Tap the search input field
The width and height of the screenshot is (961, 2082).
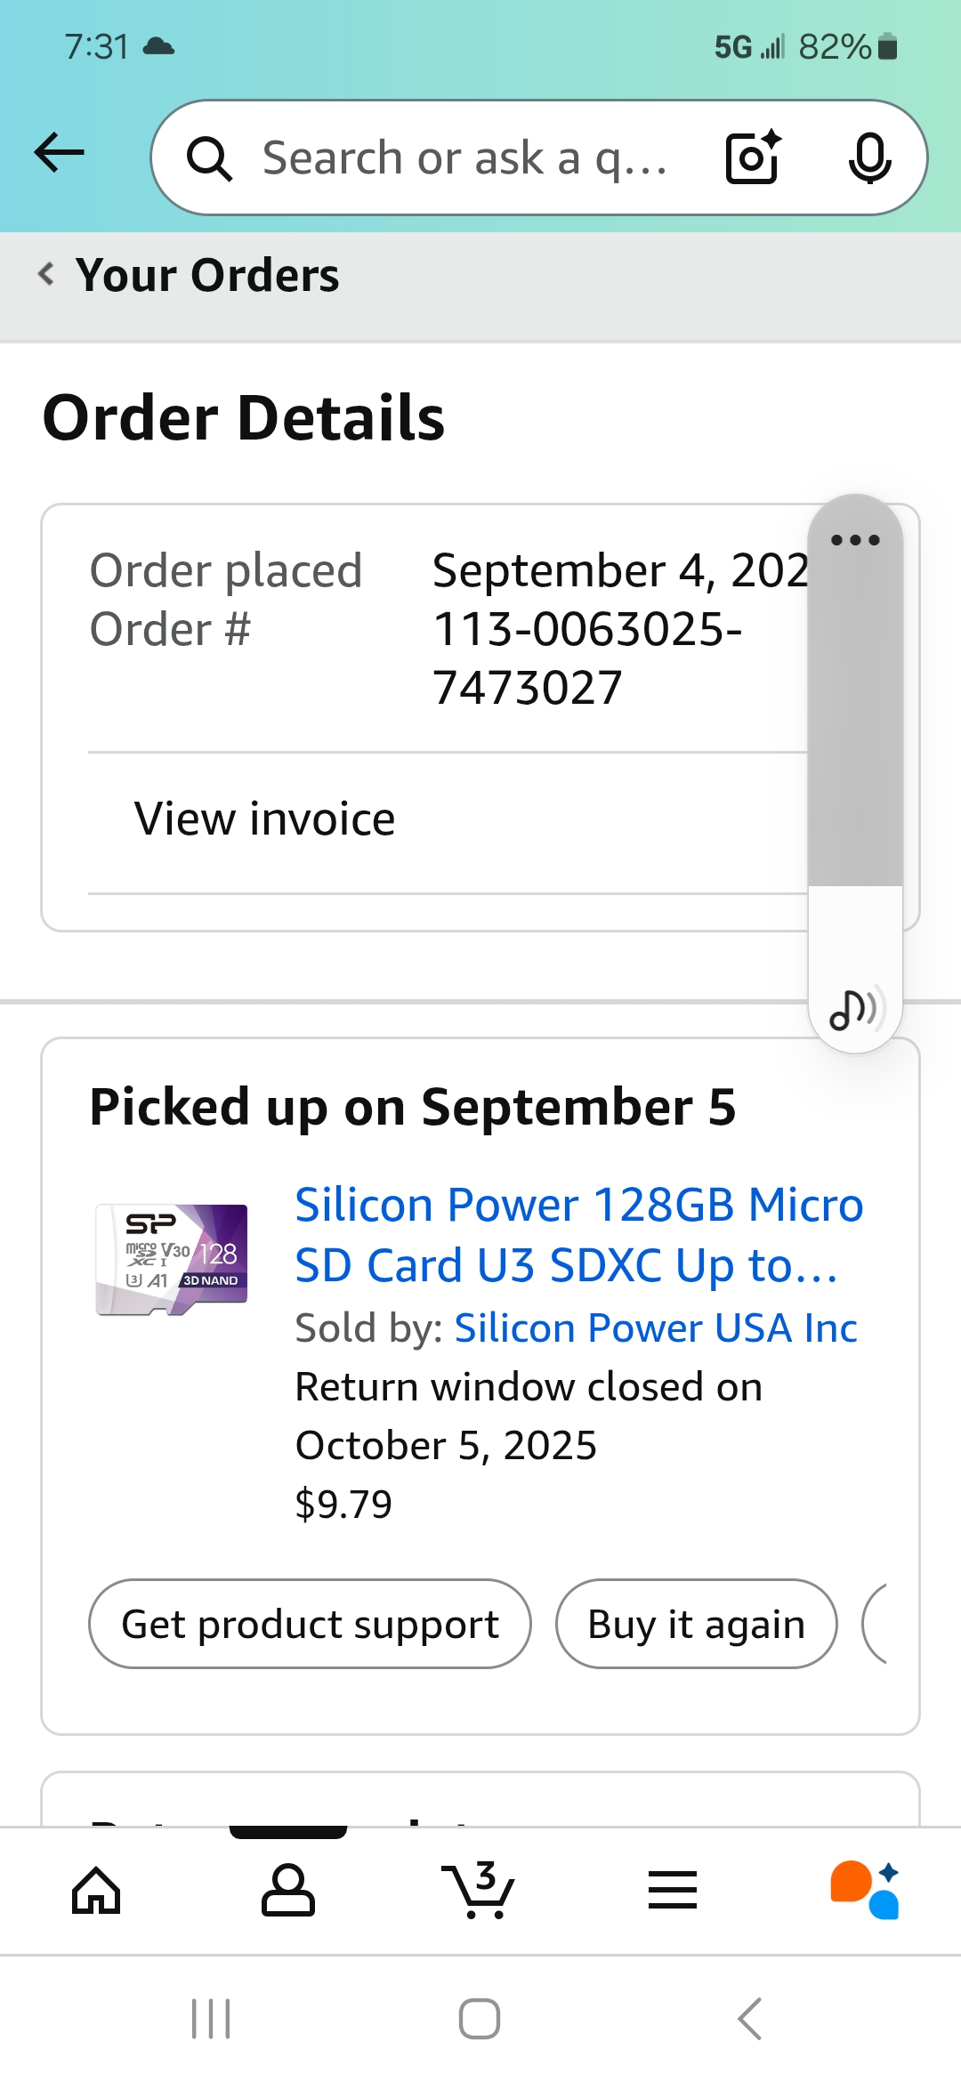pyautogui.click(x=463, y=157)
